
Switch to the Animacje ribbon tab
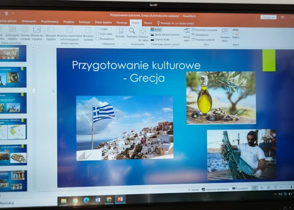(x=84, y=21)
